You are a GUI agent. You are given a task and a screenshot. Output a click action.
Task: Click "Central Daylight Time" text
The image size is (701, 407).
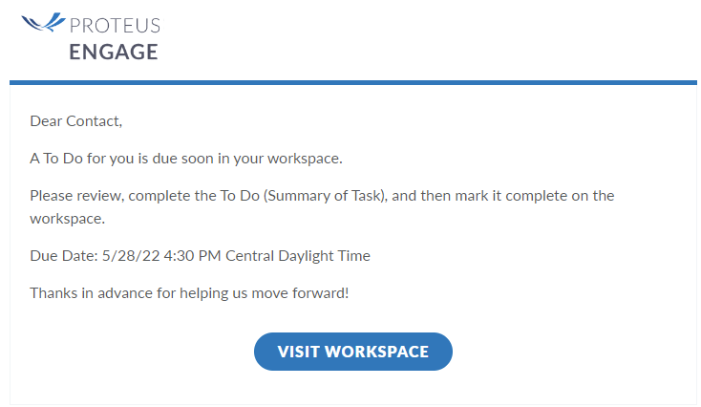pyautogui.click(x=298, y=256)
